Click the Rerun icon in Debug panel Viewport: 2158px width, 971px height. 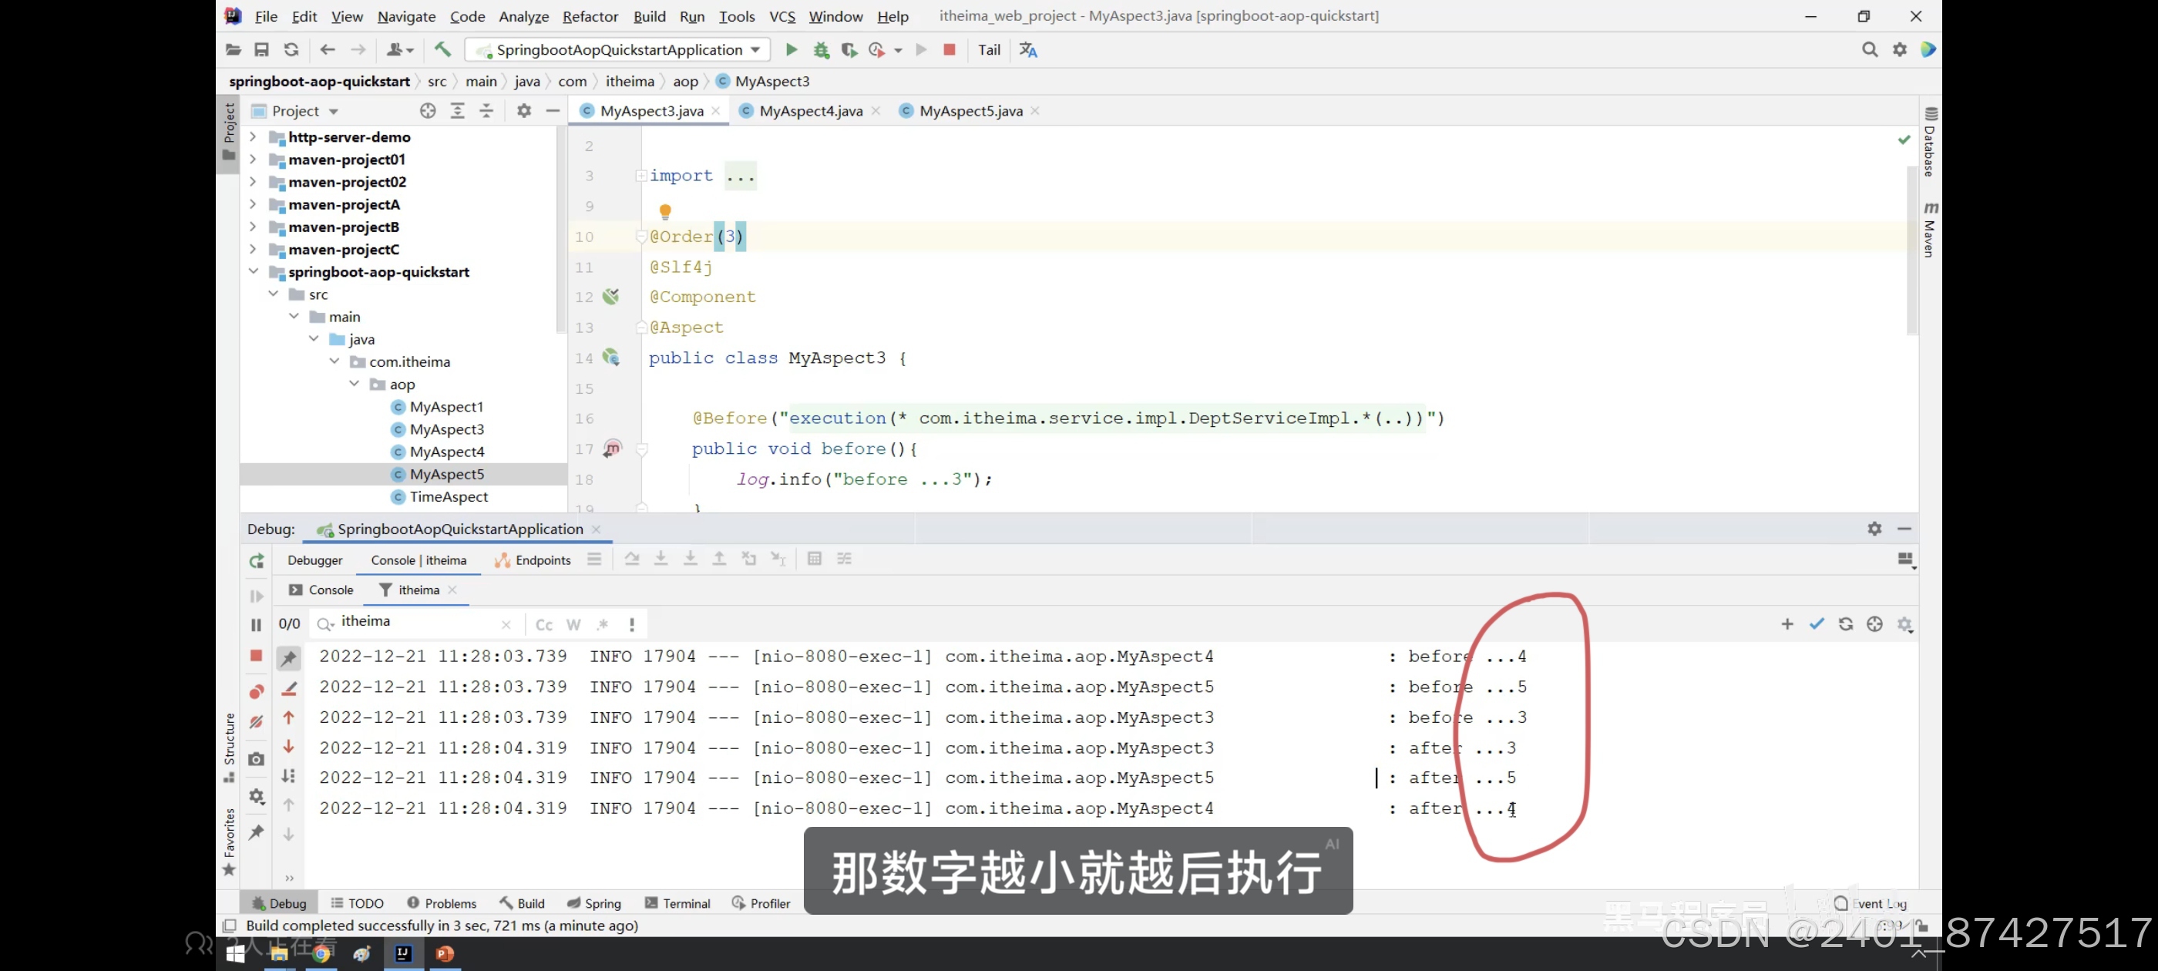257,560
